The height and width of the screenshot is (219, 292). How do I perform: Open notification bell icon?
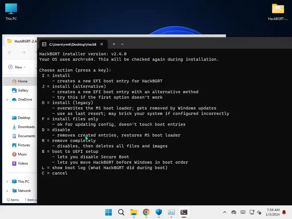(x=284, y=212)
